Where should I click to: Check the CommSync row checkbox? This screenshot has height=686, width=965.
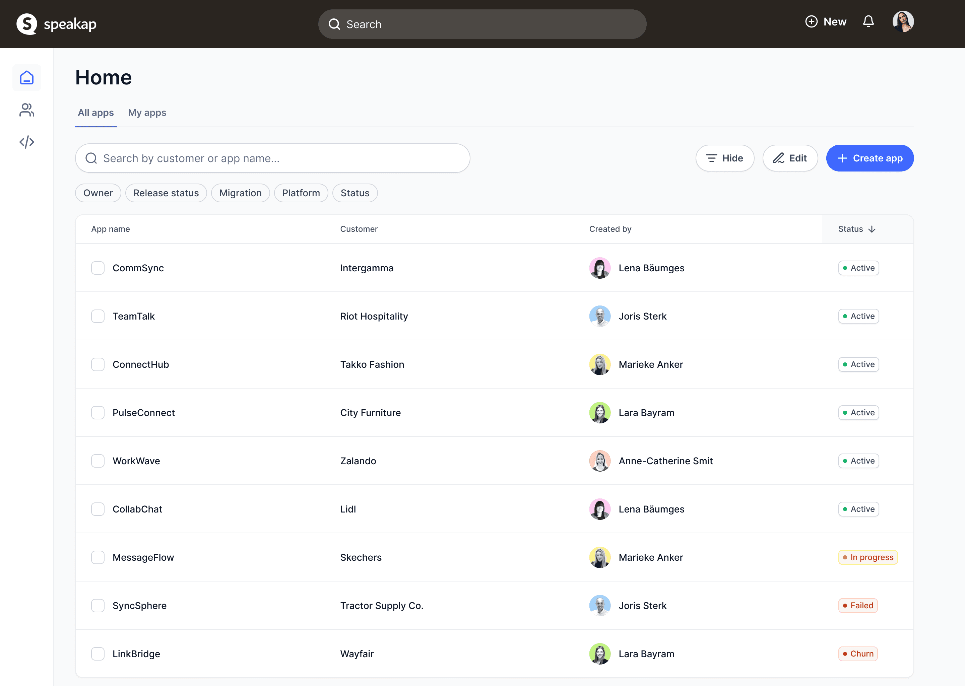[98, 268]
